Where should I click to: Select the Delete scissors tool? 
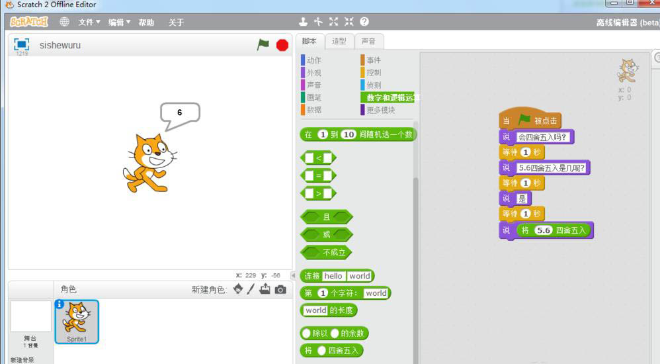click(x=319, y=21)
